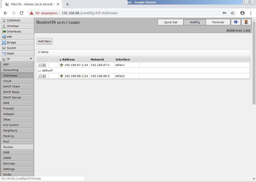
Task: Click the CAPsMAN antenna icon
Action: tap(4, 20)
